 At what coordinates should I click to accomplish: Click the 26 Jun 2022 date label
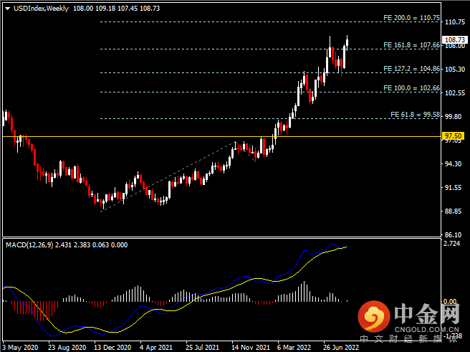click(341, 348)
